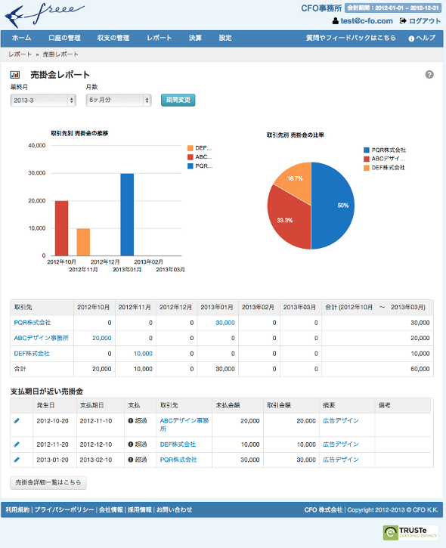Click the blue 50% pie chart slice
Viewport: 446px width, 548px height.
tap(332, 206)
